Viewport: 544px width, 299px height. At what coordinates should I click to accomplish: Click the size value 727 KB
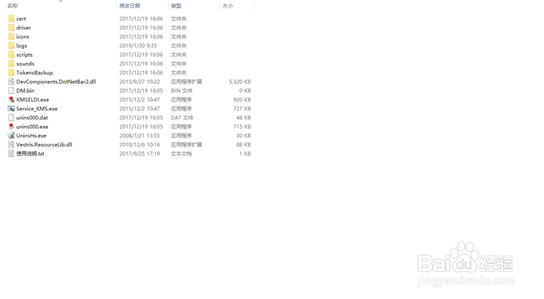[x=242, y=109]
